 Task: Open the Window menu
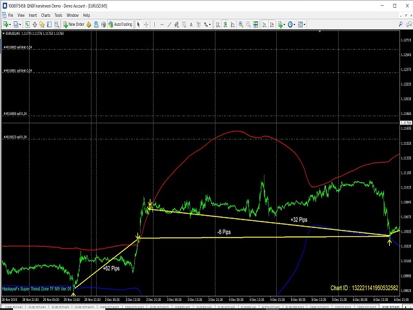point(72,15)
